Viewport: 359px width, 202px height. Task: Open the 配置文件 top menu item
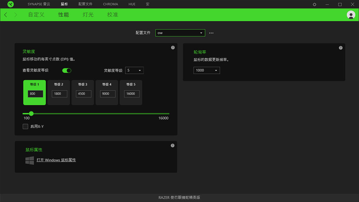(86, 4)
